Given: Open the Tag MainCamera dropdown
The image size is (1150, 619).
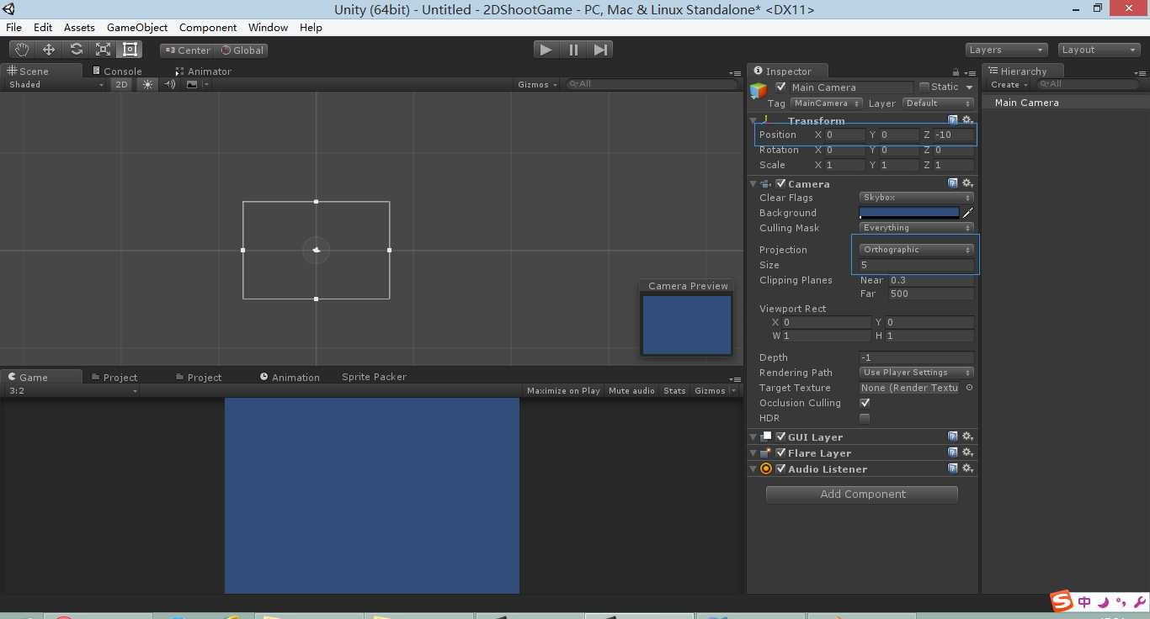Looking at the screenshot, I should (x=827, y=103).
